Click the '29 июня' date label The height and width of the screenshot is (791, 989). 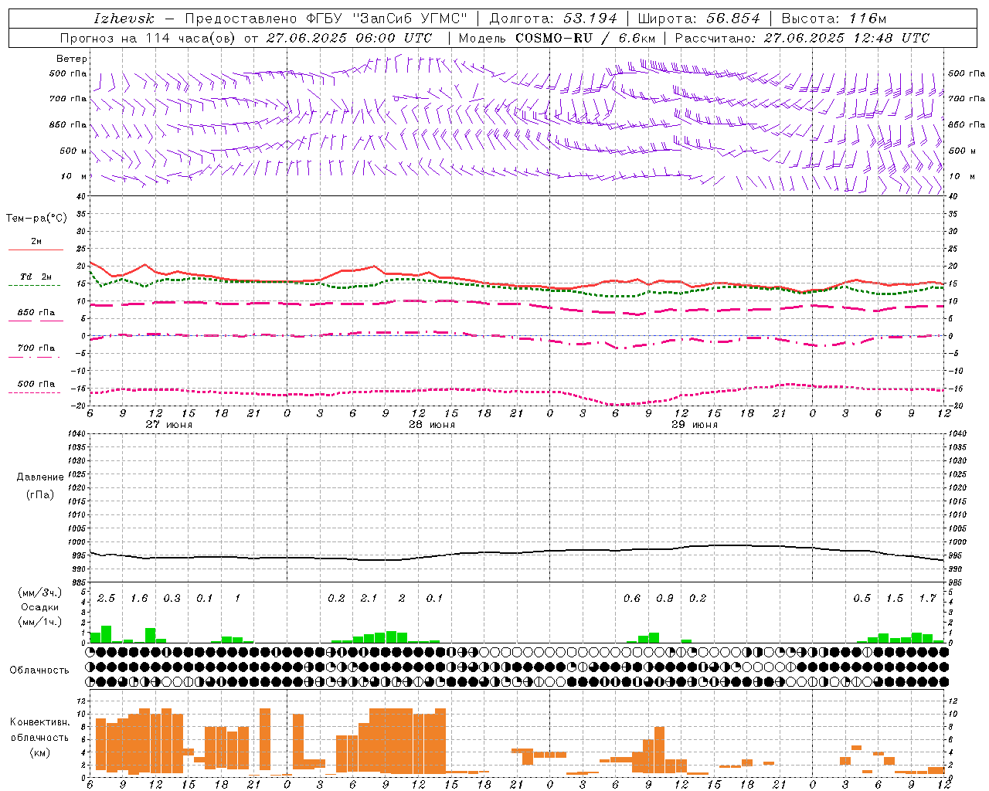point(695,425)
